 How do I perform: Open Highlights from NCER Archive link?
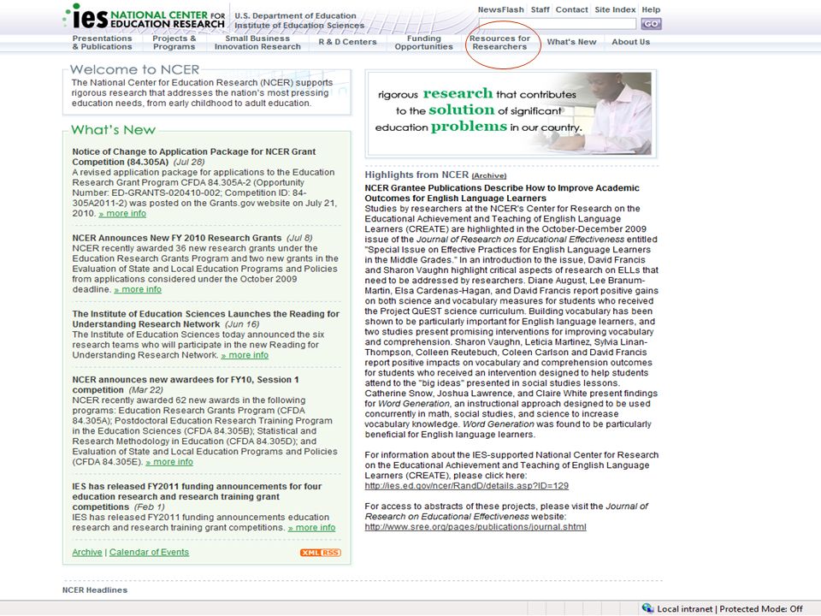pyautogui.click(x=489, y=175)
